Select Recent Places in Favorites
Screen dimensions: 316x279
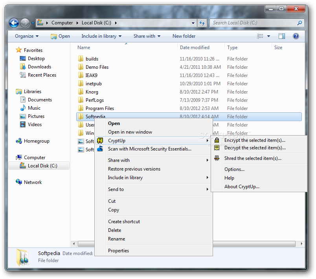[x=38, y=75]
